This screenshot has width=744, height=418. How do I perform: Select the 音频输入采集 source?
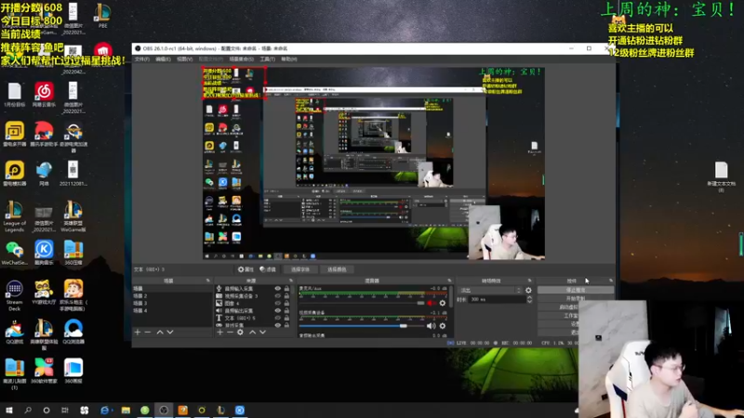239,289
